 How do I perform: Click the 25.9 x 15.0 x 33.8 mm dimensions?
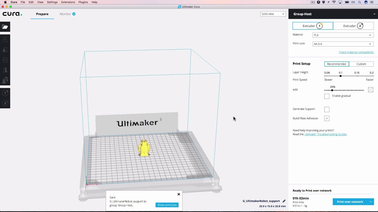click(x=272, y=206)
